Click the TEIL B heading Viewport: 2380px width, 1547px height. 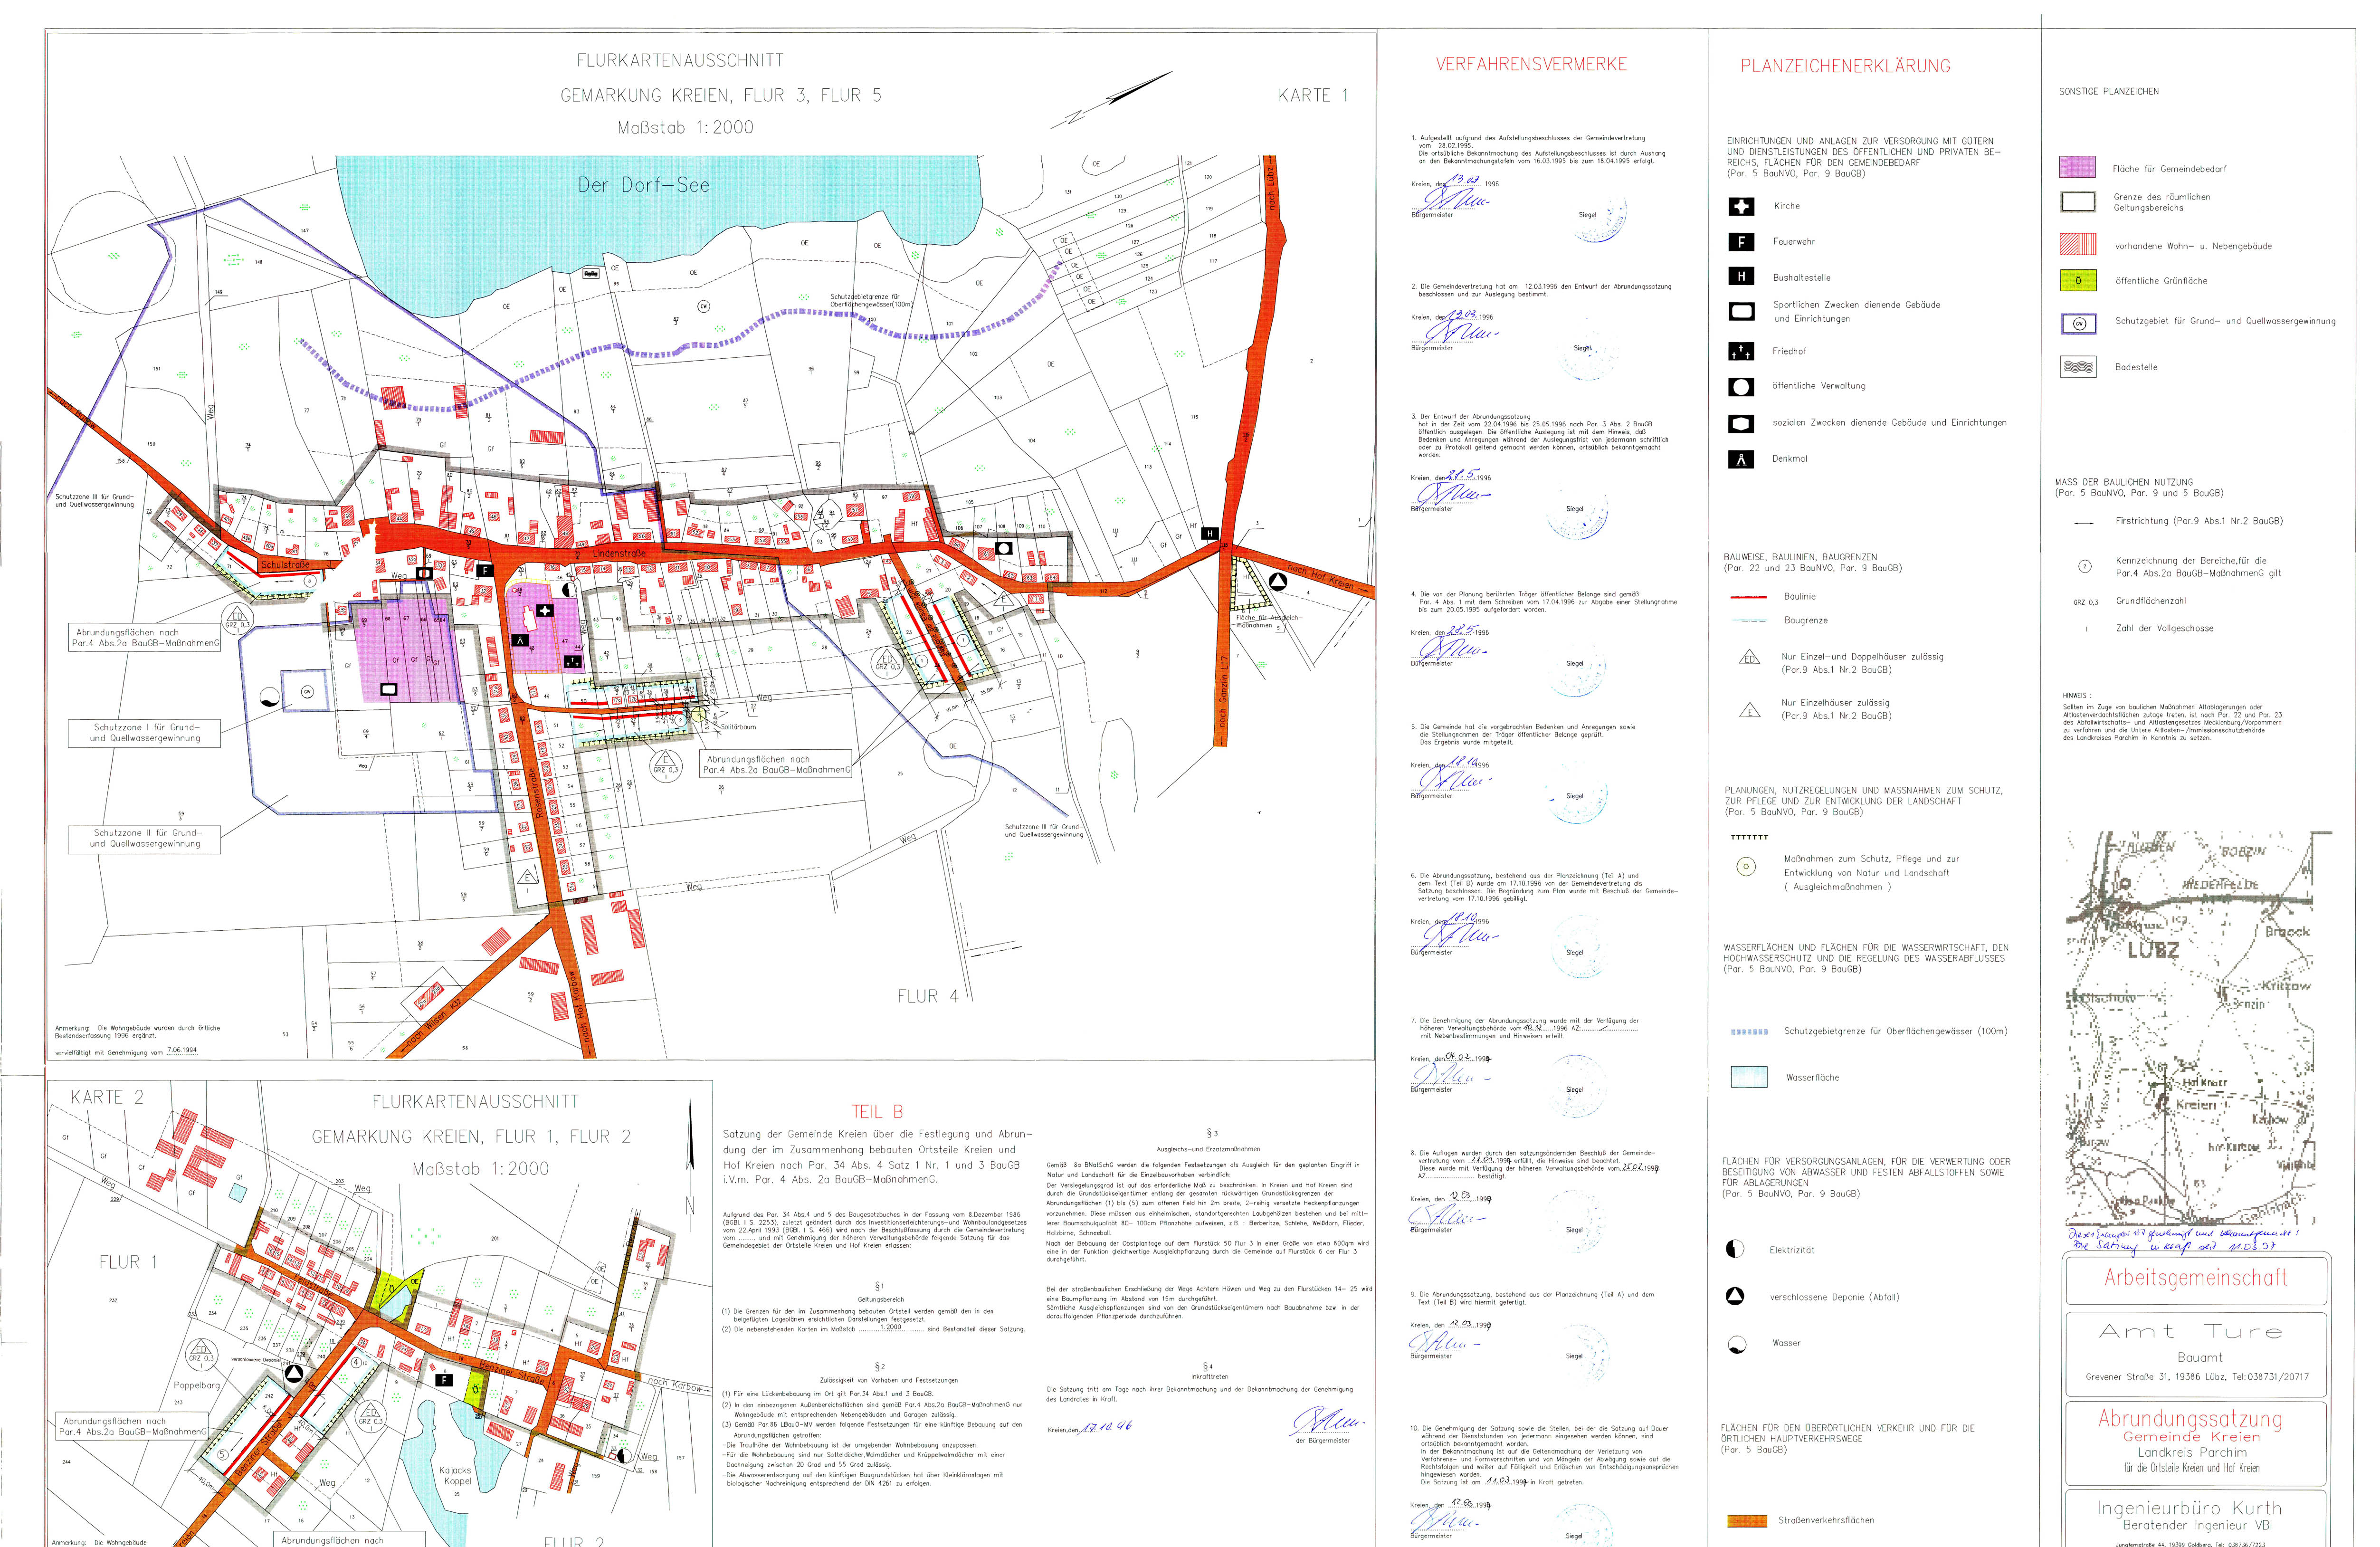click(x=877, y=1112)
